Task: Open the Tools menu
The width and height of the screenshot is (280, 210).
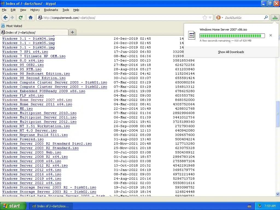Action: click(66, 10)
